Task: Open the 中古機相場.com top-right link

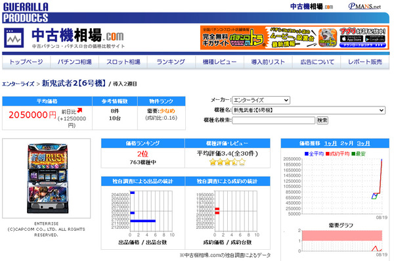Action: click(x=311, y=7)
